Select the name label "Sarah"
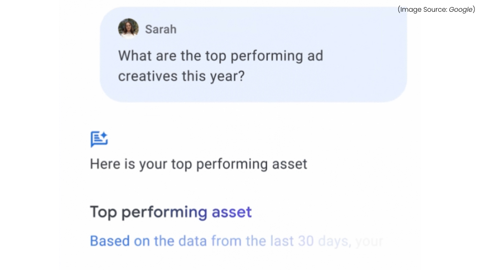480x270 pixels. click(x=161, y=29)
